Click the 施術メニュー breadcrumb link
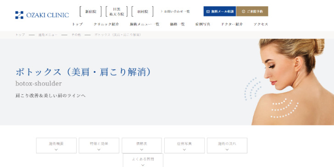334x167 pixels. pos(48,35)
